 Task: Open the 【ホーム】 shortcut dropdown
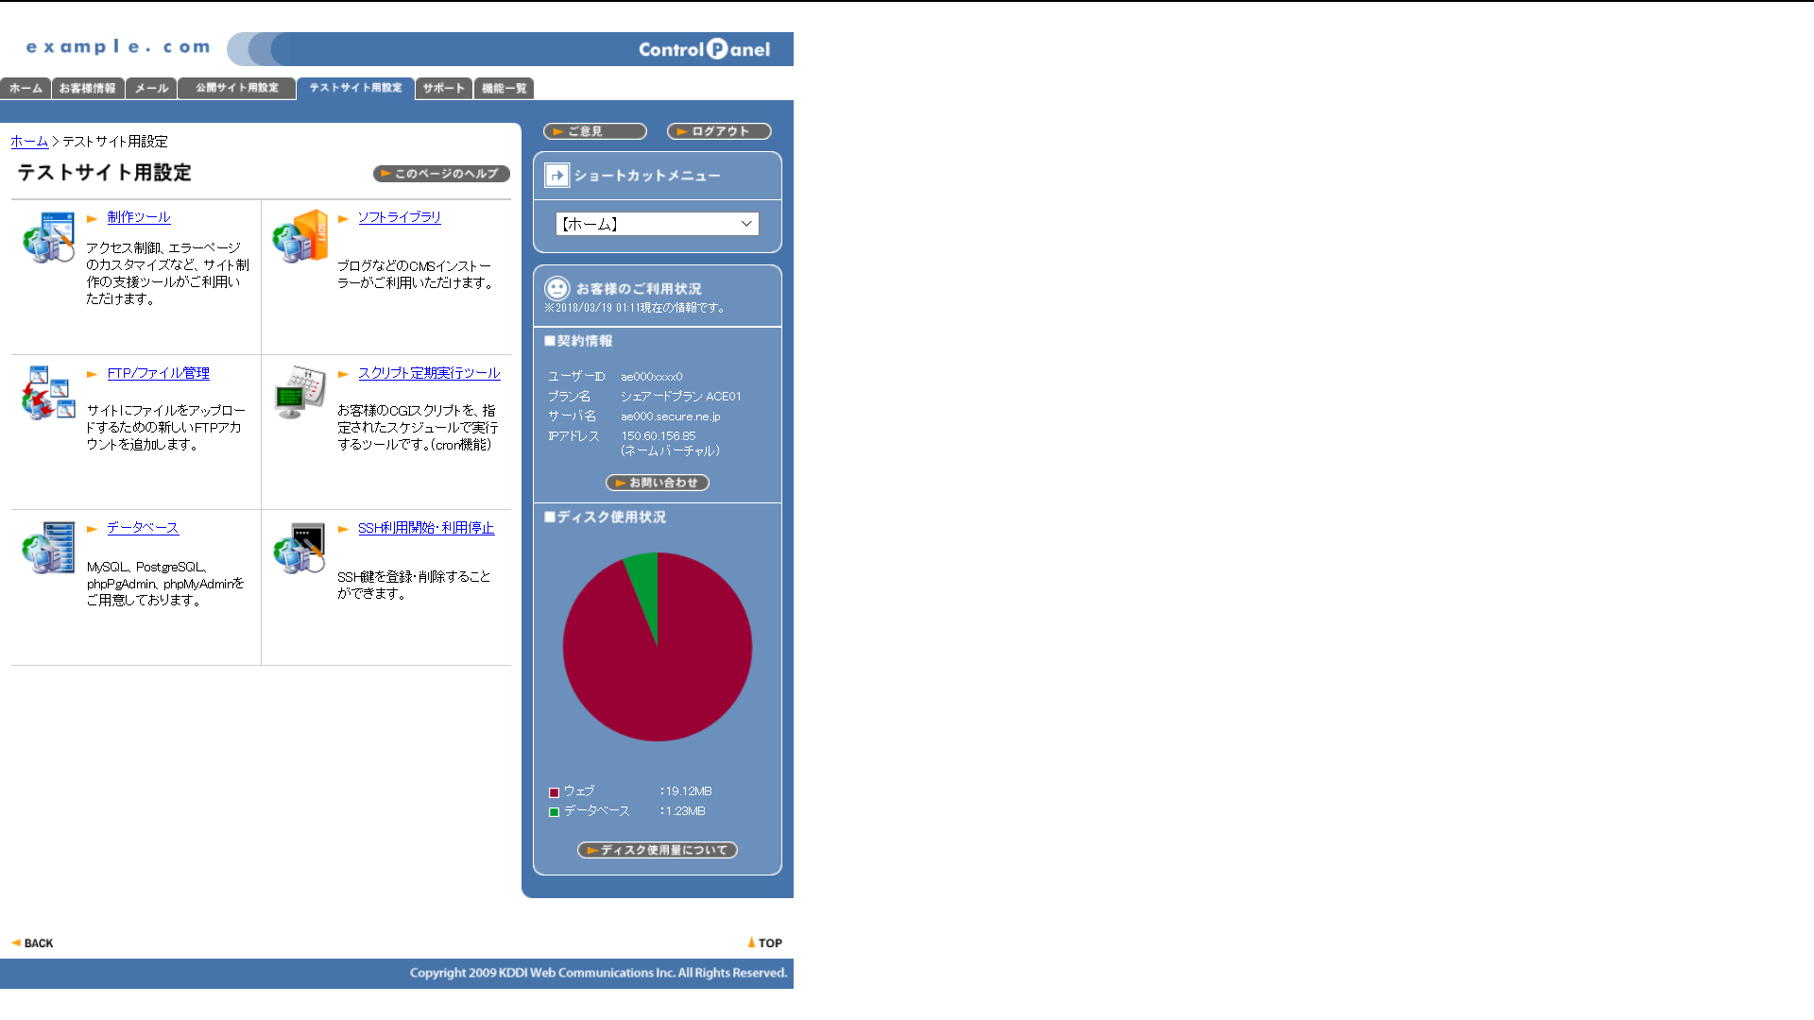[657, 224]
